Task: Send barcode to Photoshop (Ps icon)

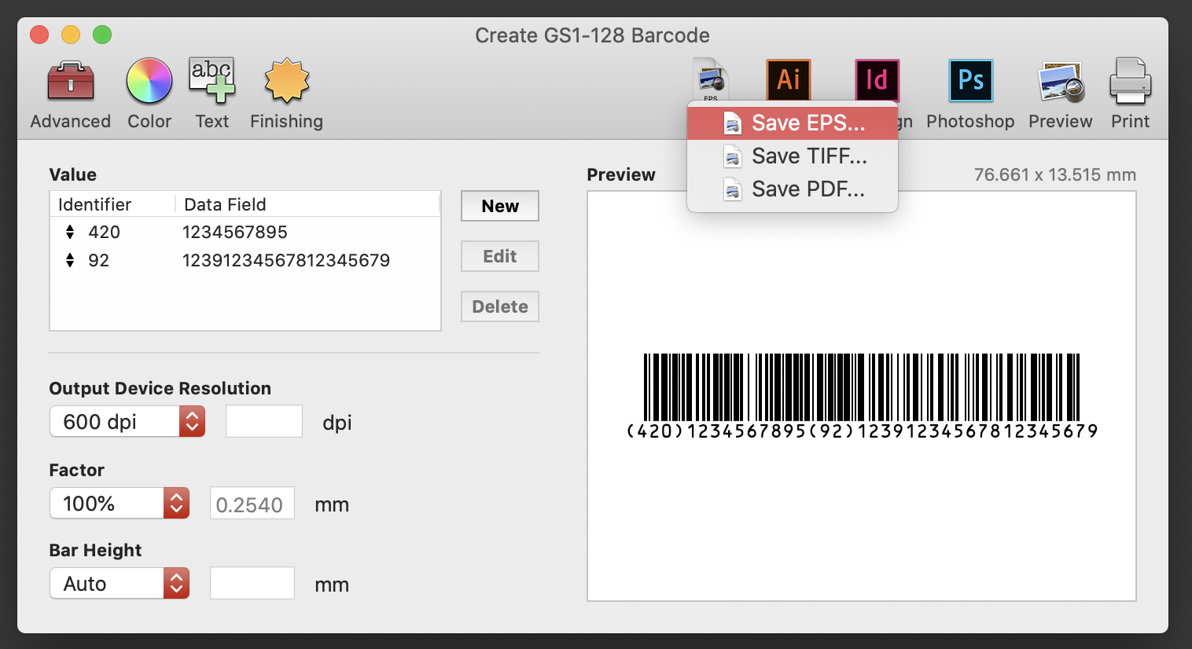Action: 971,80
